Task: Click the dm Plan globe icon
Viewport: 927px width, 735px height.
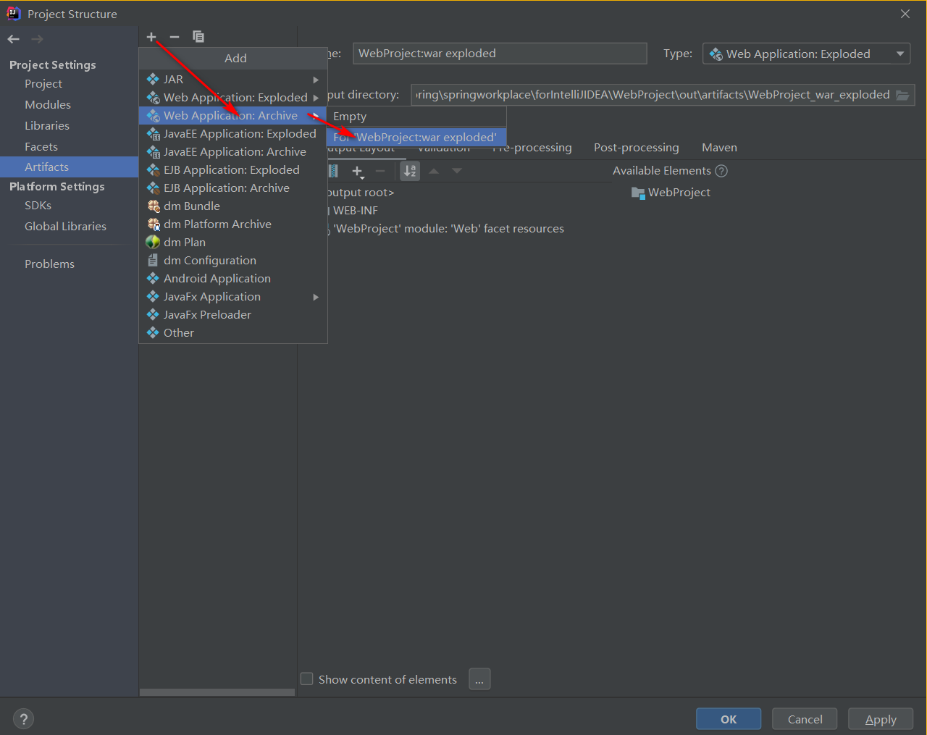Action: coord(153,242)
